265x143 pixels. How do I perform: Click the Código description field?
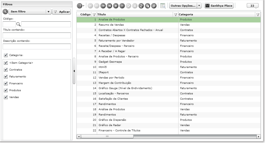[x=46, y=24]
